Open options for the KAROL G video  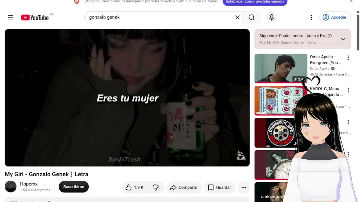coord(348,90)
